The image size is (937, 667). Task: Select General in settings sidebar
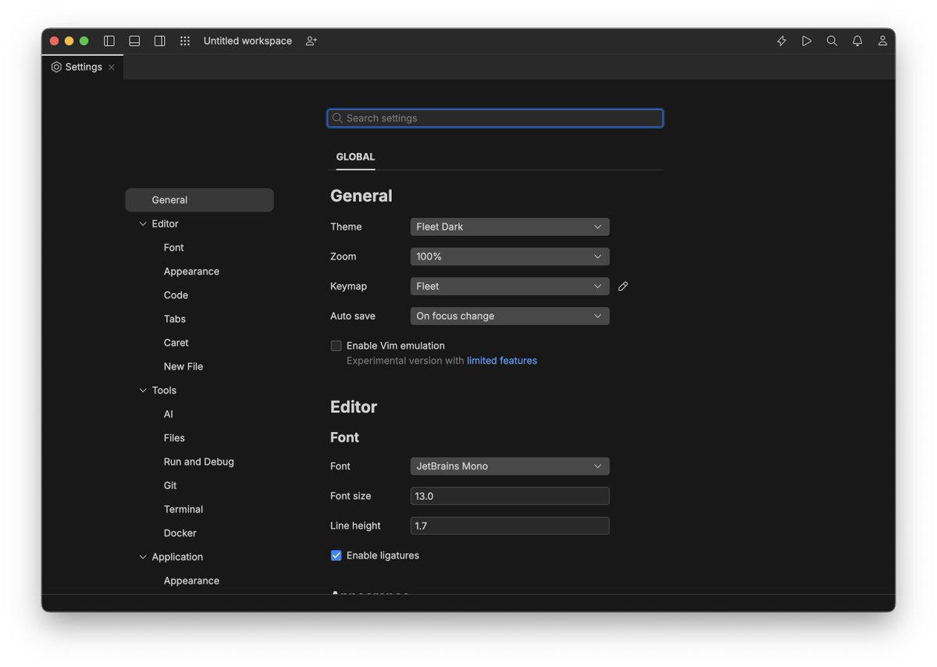coord(199,200)
